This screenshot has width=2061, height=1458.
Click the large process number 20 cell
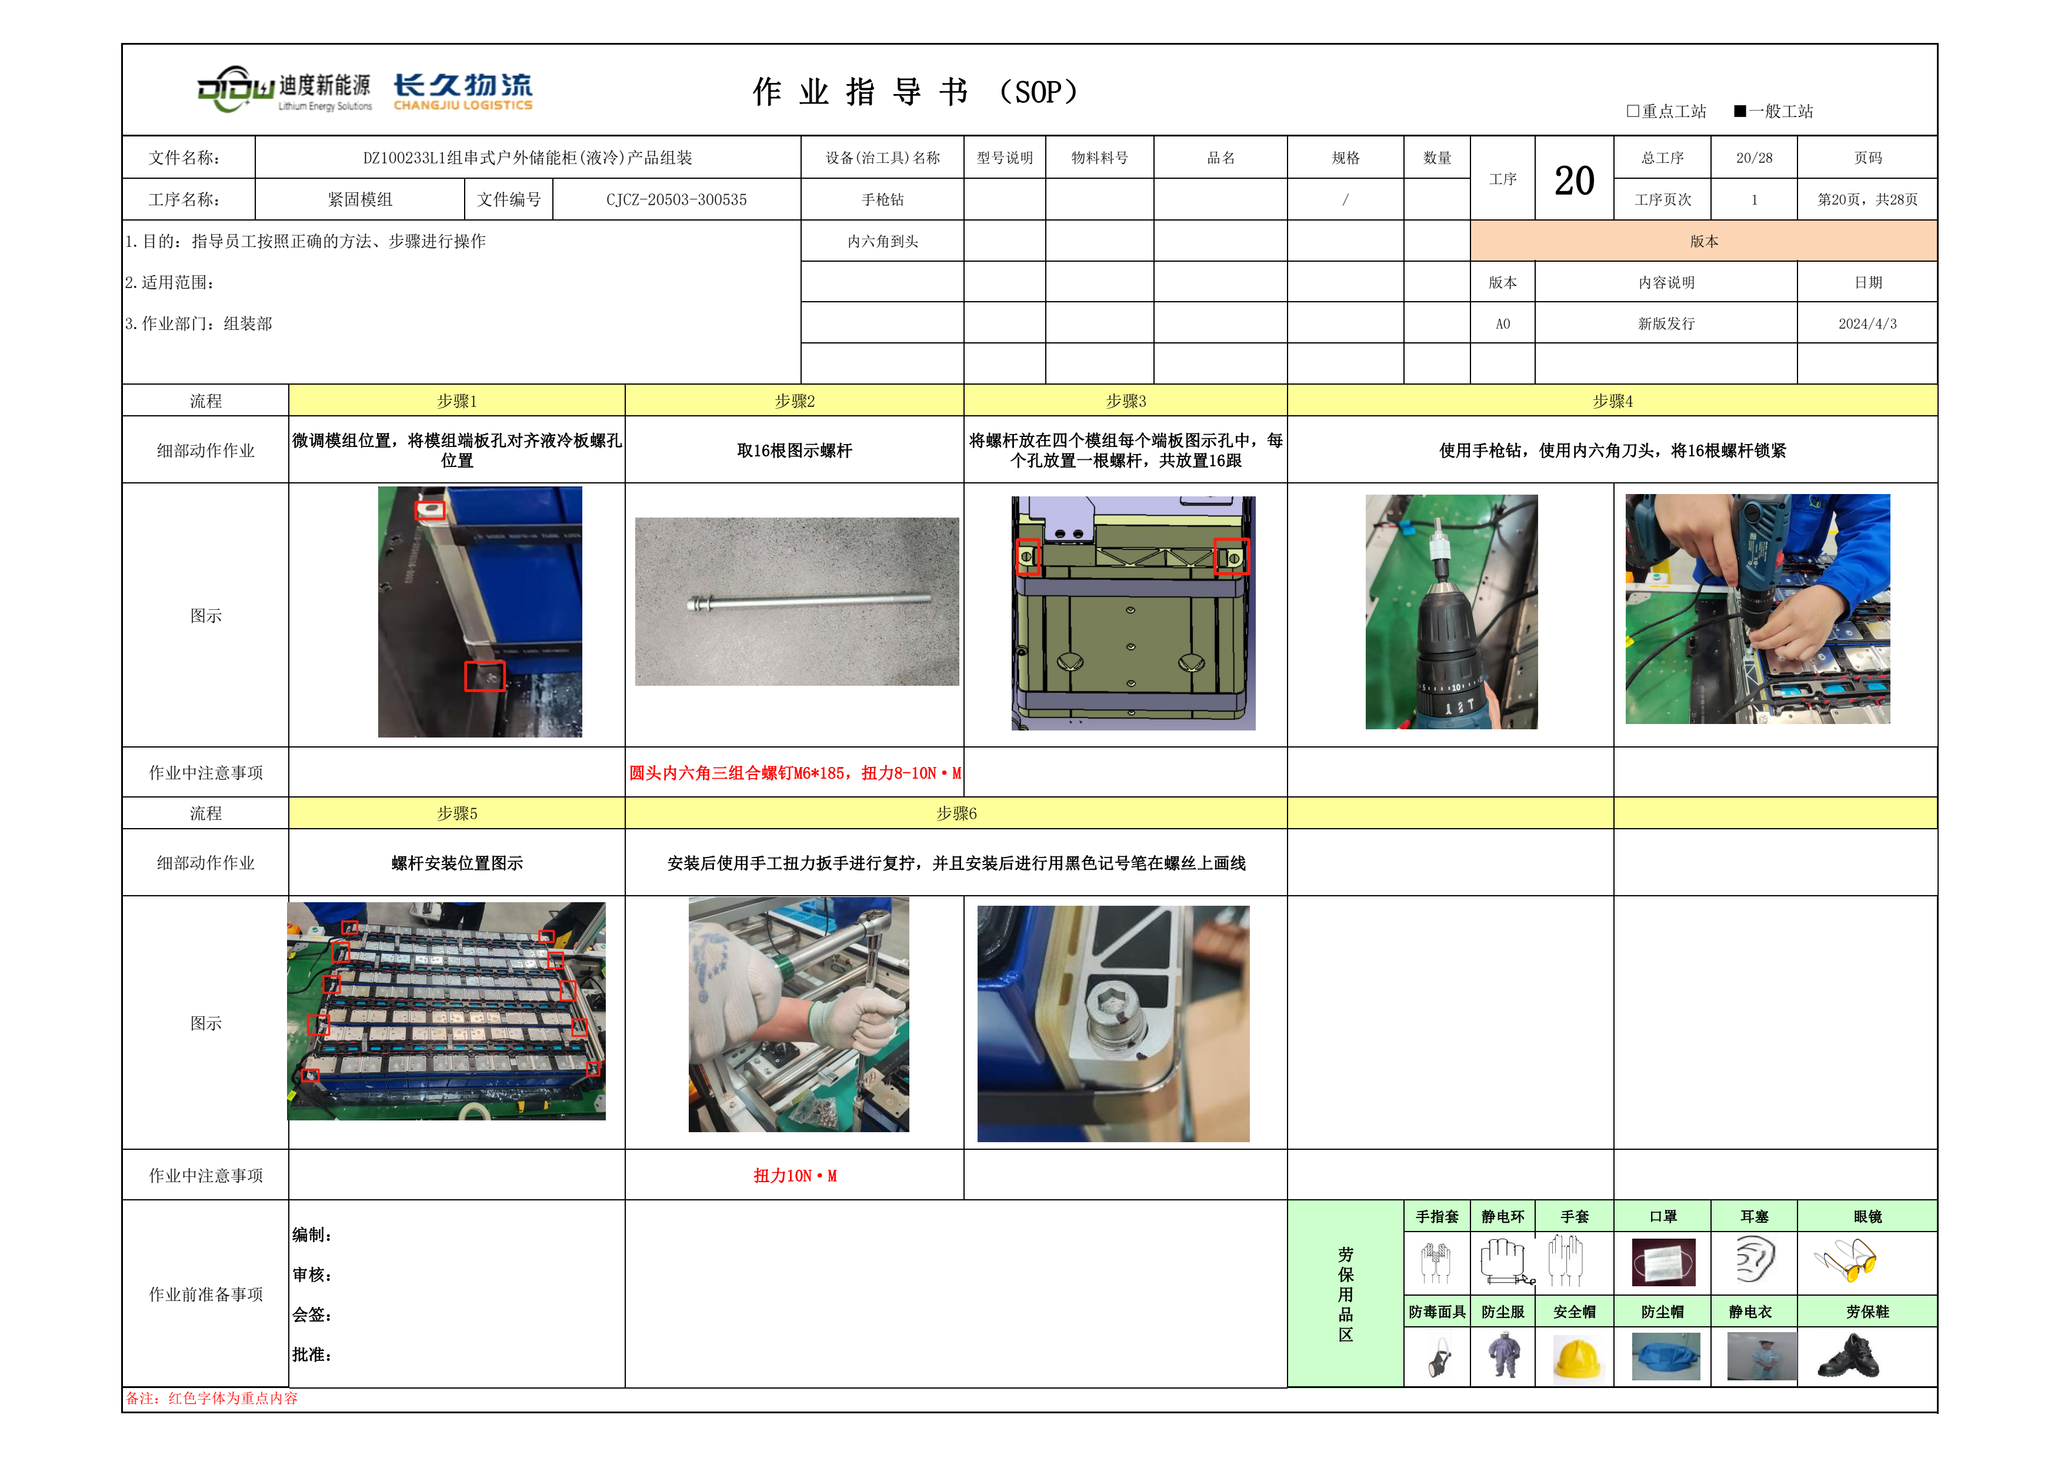point(1573,179)
